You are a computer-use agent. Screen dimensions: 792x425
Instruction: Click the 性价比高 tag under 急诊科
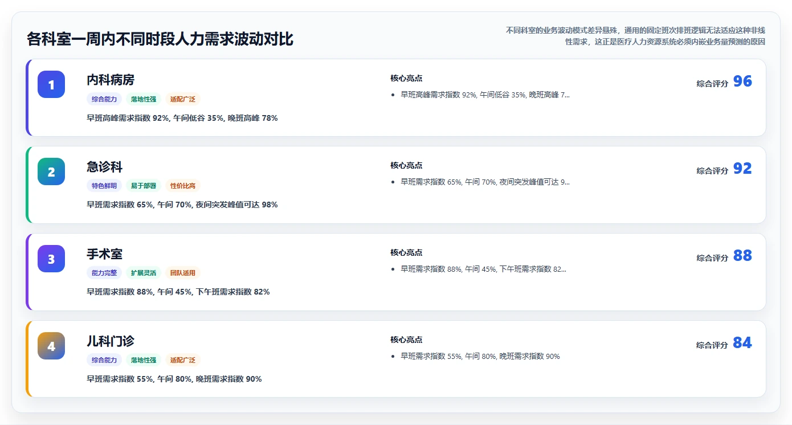tap(183, 186)
